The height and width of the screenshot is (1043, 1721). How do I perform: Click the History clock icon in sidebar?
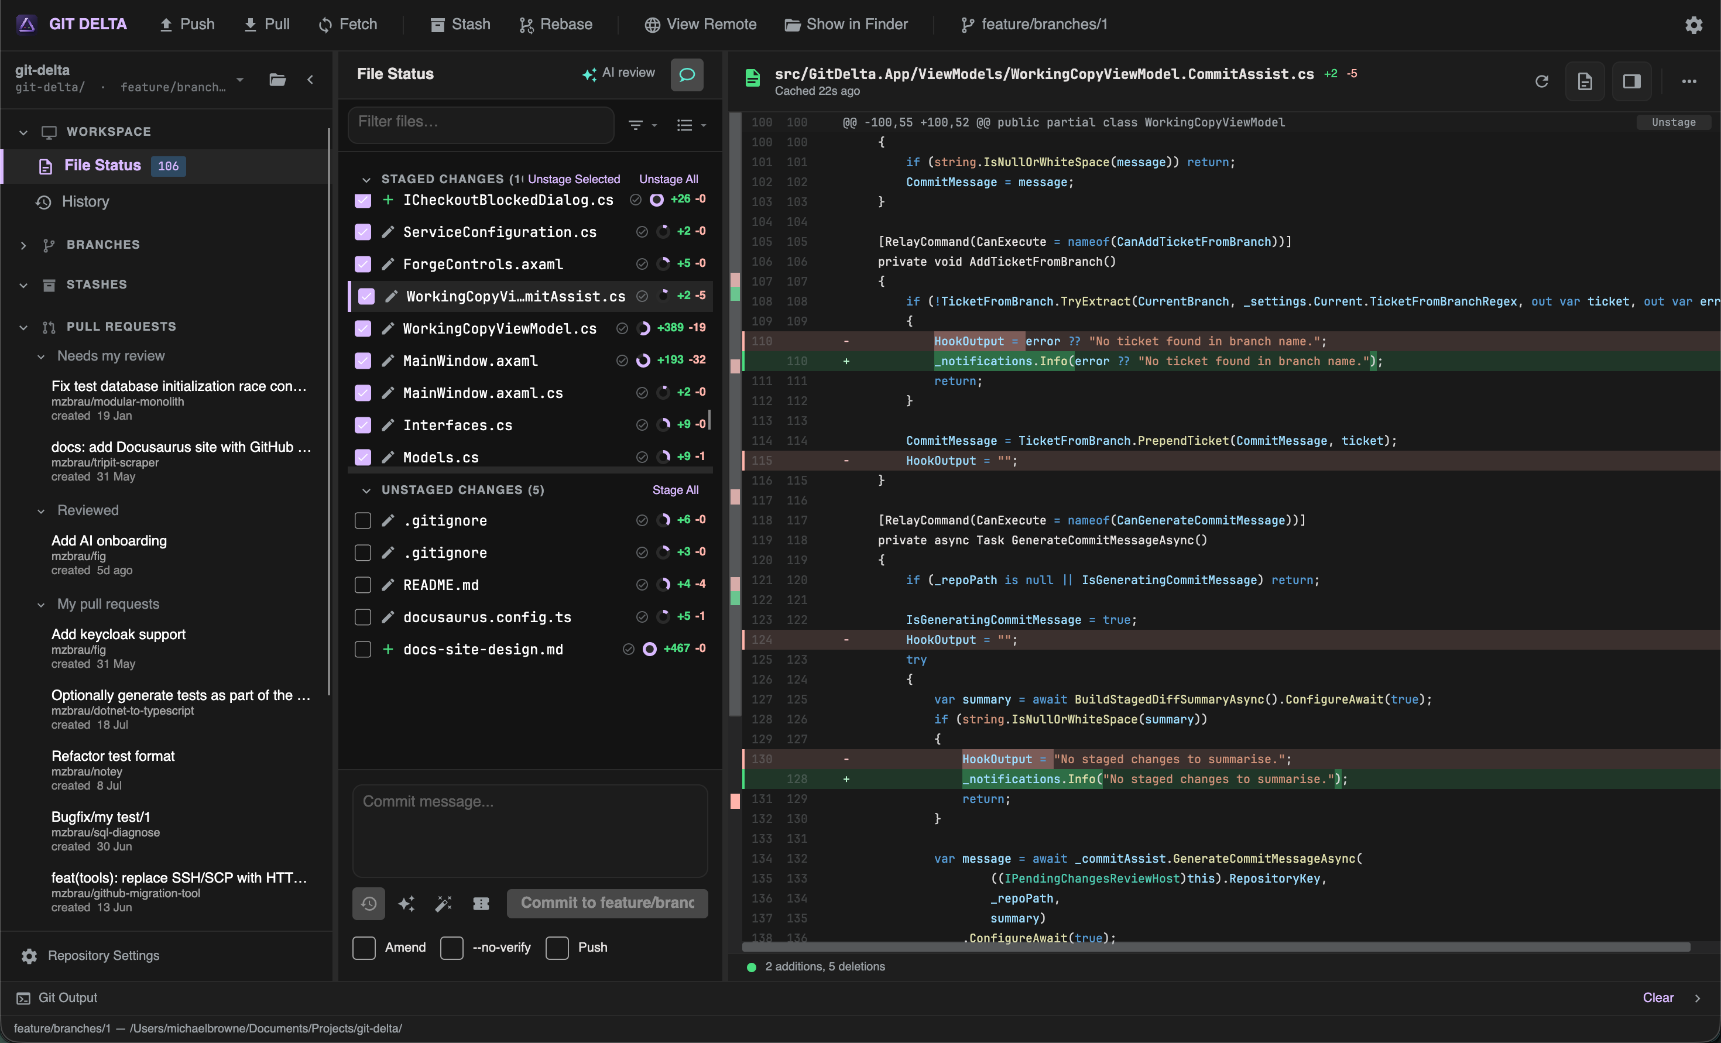click(43, 202)
